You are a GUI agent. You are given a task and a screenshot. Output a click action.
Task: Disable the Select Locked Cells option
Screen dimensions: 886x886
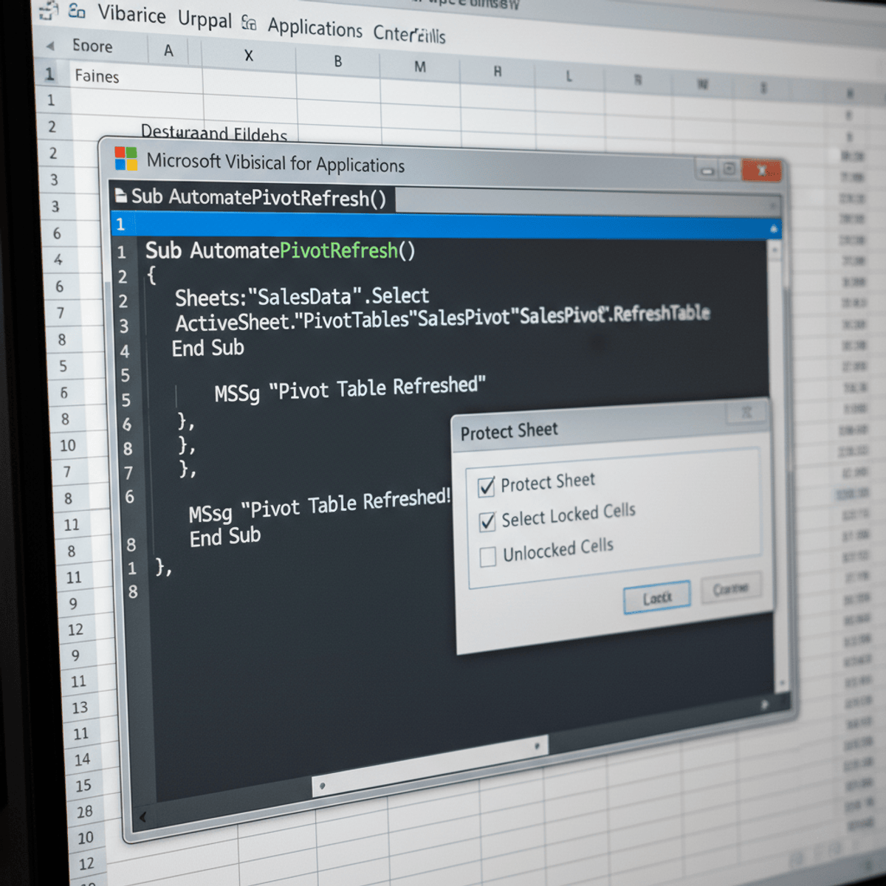(487, 521)
